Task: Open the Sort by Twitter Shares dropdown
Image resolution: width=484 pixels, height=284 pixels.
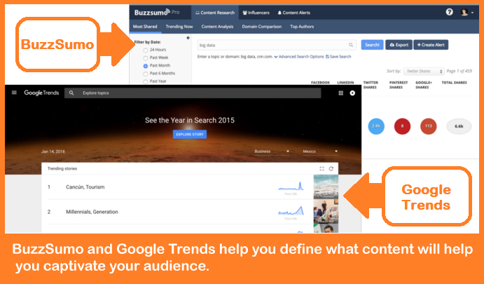Action: tap(424, 71)
